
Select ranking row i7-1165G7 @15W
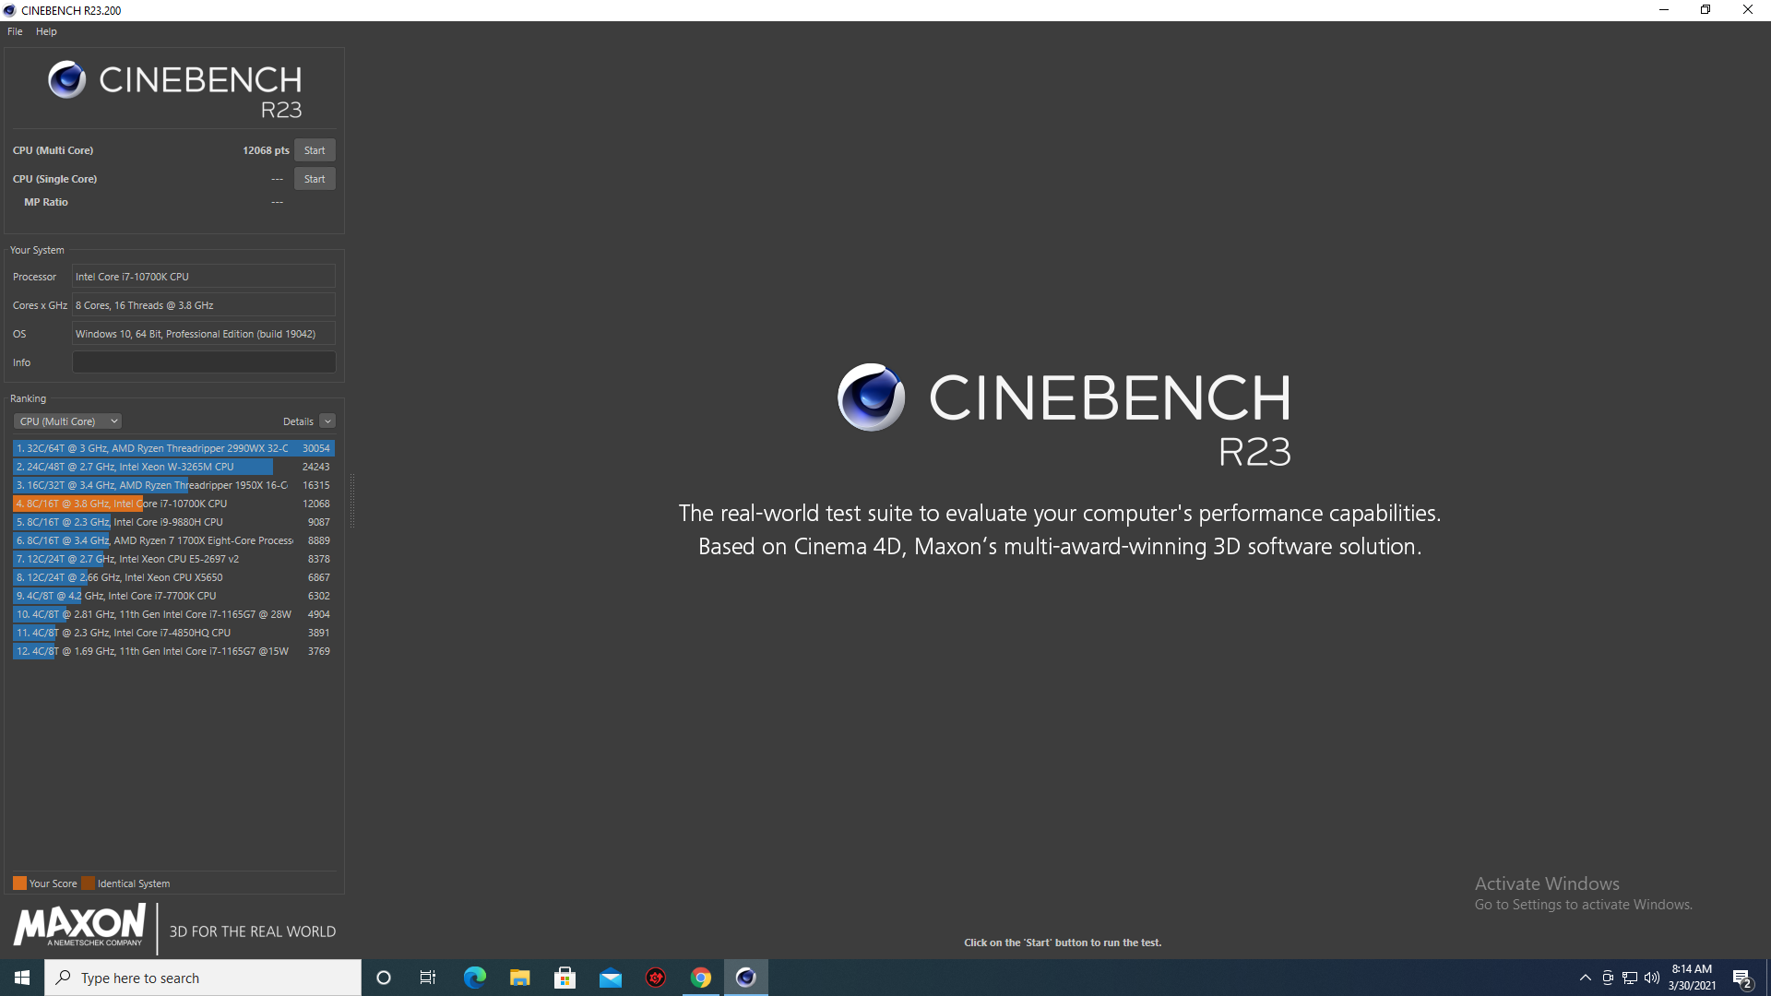(x=173, y=651)
